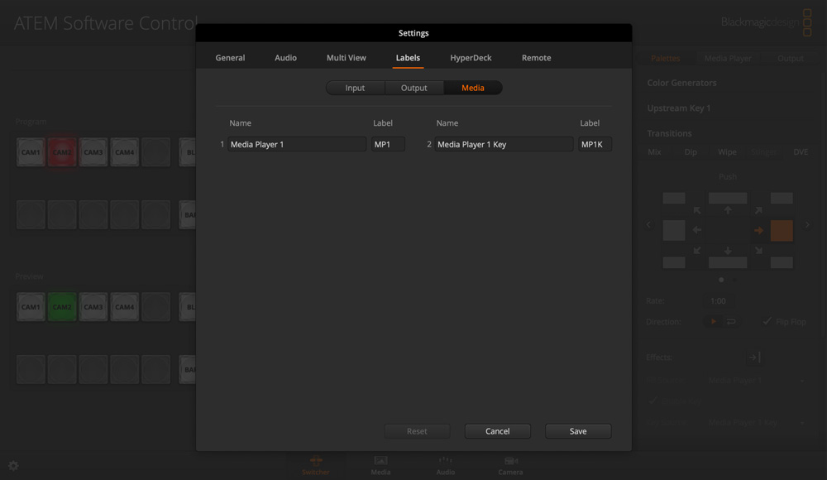
Task: Open the application settings gear
Action: tap(12, 466)
